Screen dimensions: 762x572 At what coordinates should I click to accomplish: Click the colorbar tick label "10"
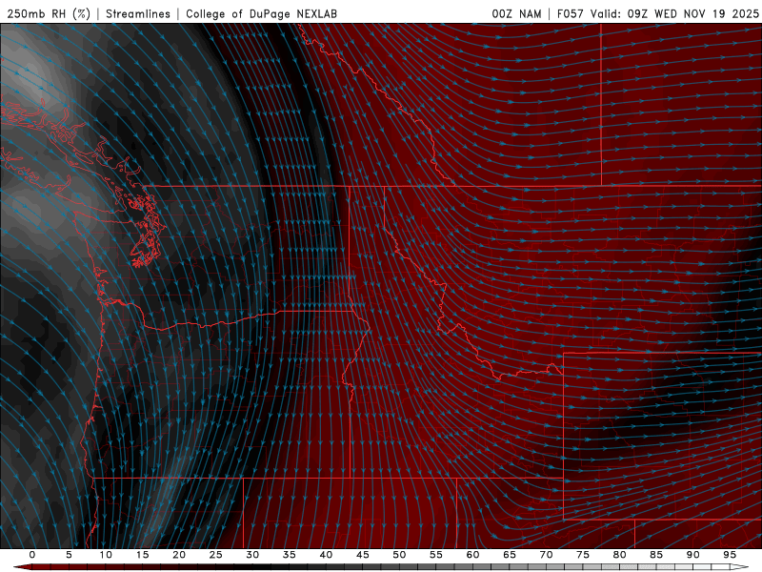106,555
